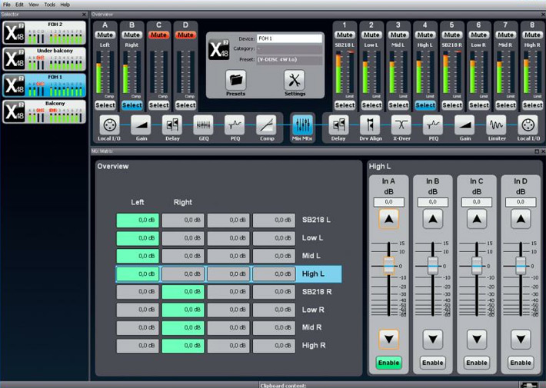
Task: Open the Tools menu
Action: (x=48, y=5)
